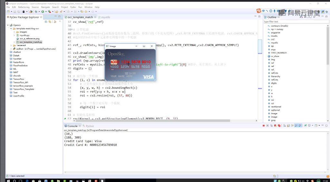Open Package Explorer view menu triangle

tap(60, 21)
